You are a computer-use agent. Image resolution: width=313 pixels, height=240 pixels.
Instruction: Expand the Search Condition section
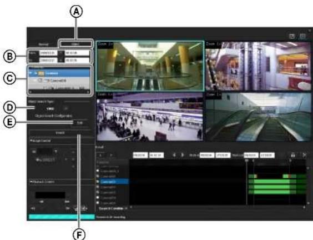tap(113, 208)
